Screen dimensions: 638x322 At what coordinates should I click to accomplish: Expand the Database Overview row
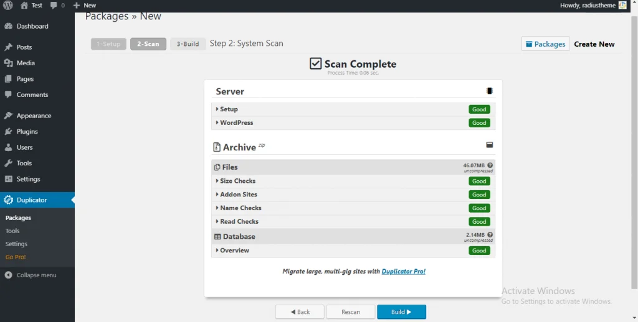[x=232, y=251]
